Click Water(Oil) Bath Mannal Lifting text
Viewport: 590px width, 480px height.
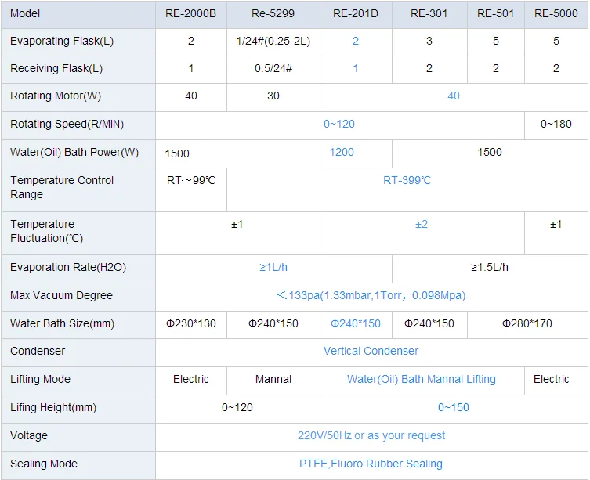pos(422,379)
